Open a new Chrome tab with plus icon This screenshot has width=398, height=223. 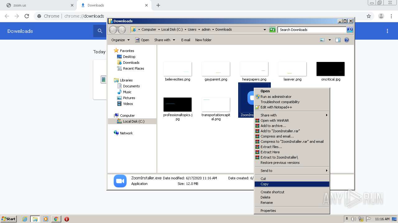(158, 5)
